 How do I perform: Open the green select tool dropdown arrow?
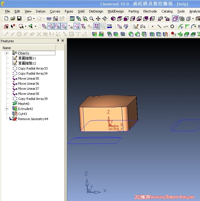35,26
